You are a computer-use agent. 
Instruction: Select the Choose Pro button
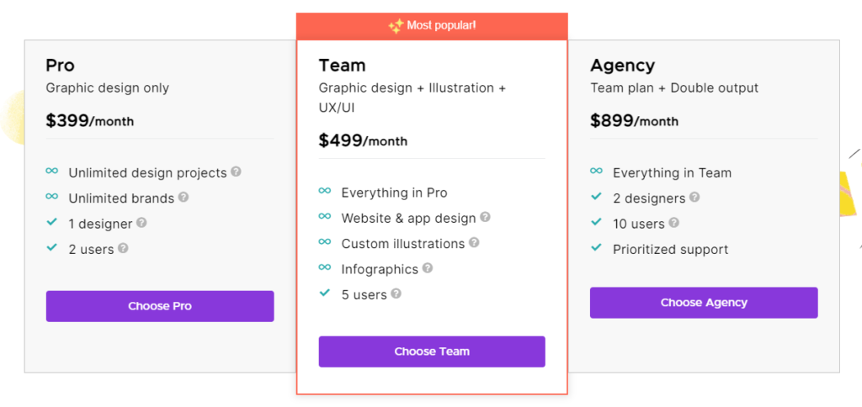(160, 306)
